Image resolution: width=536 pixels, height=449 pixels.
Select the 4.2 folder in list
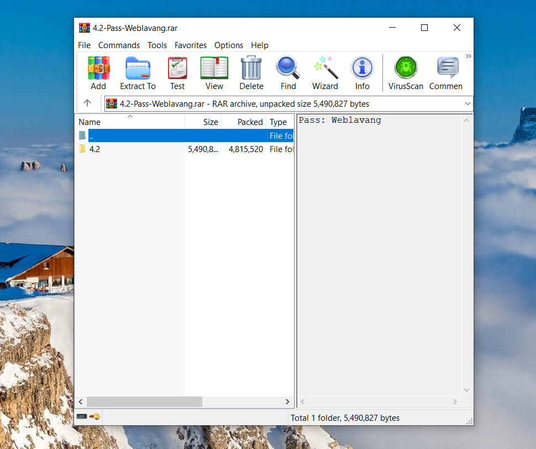pyautogui.click(x=94, y=149)
